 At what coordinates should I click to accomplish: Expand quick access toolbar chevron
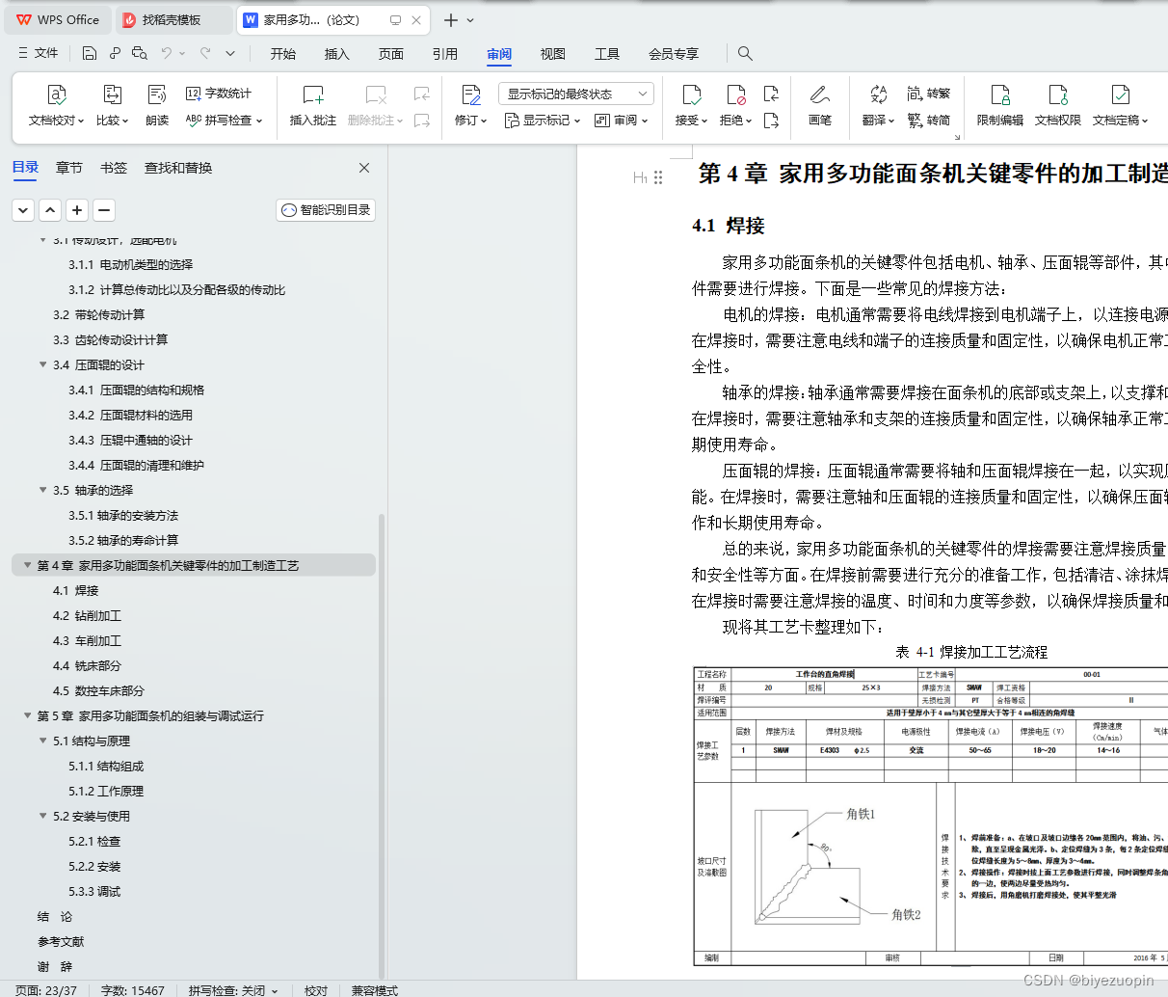click(x=230, y=53)
